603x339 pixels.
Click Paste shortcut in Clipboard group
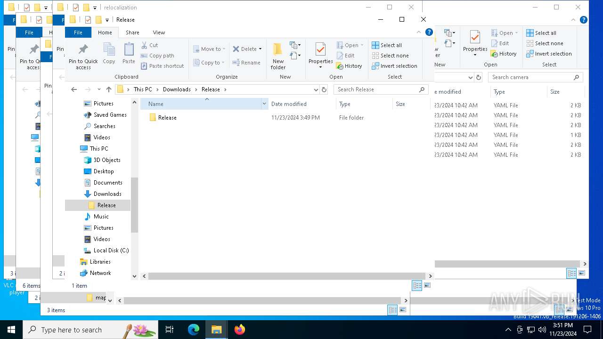click(162, 66)
